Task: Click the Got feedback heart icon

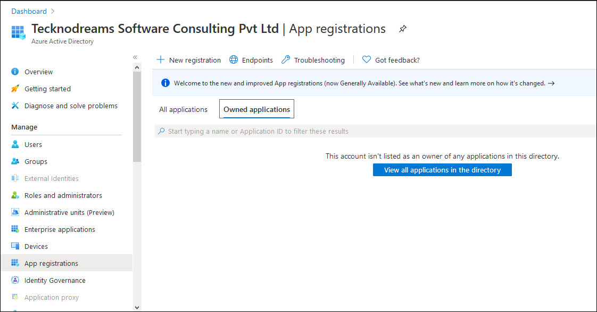Action: 366,59
